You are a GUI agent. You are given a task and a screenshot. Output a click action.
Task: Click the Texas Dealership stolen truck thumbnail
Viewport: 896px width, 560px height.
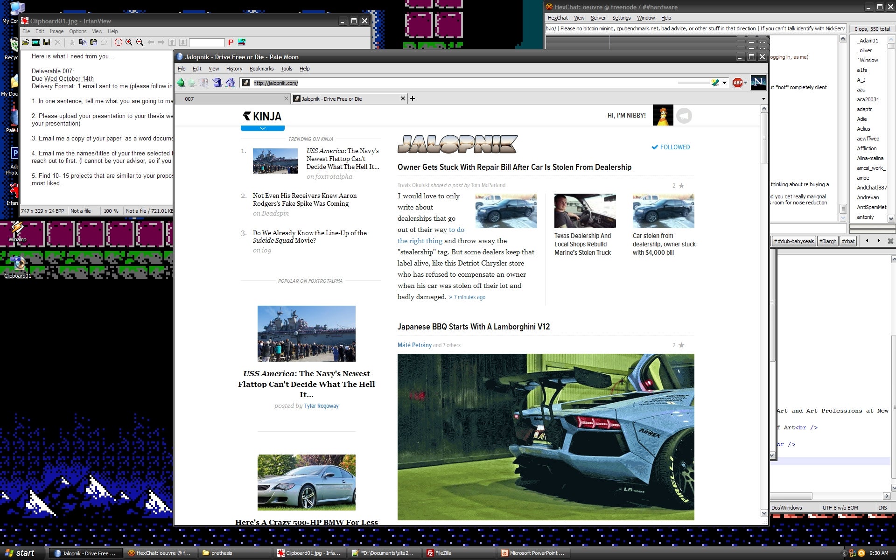(585, 211)
